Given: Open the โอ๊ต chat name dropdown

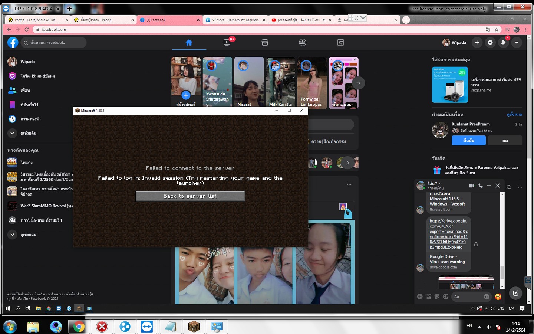Looking at the screenshot, I should [x=435, y=184].
